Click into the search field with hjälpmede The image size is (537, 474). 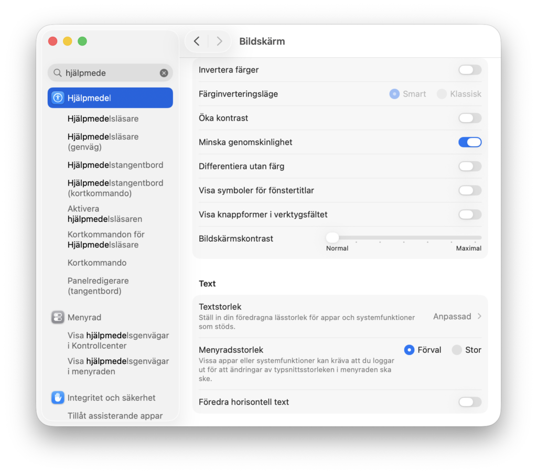pos(110,73)
